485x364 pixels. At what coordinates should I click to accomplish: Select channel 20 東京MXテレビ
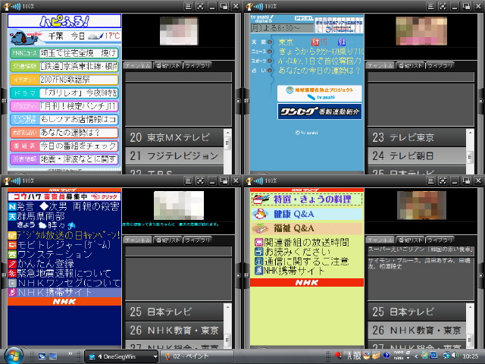[174, 137]
